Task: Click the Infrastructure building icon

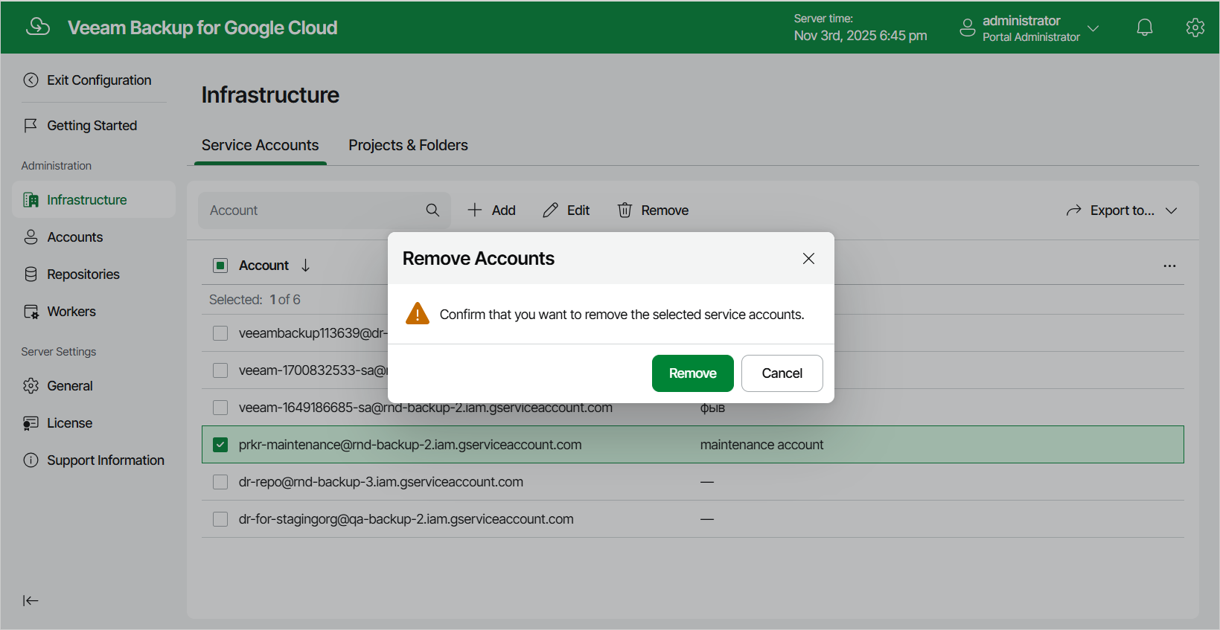Action: click(31, 200)
